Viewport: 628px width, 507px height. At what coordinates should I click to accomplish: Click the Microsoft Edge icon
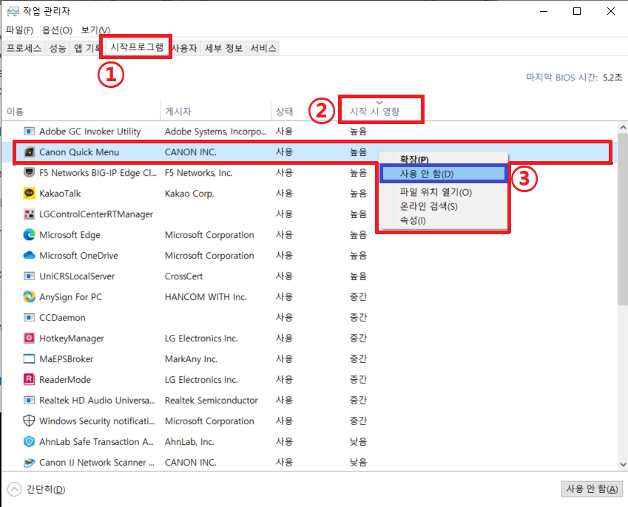(29, 235)
